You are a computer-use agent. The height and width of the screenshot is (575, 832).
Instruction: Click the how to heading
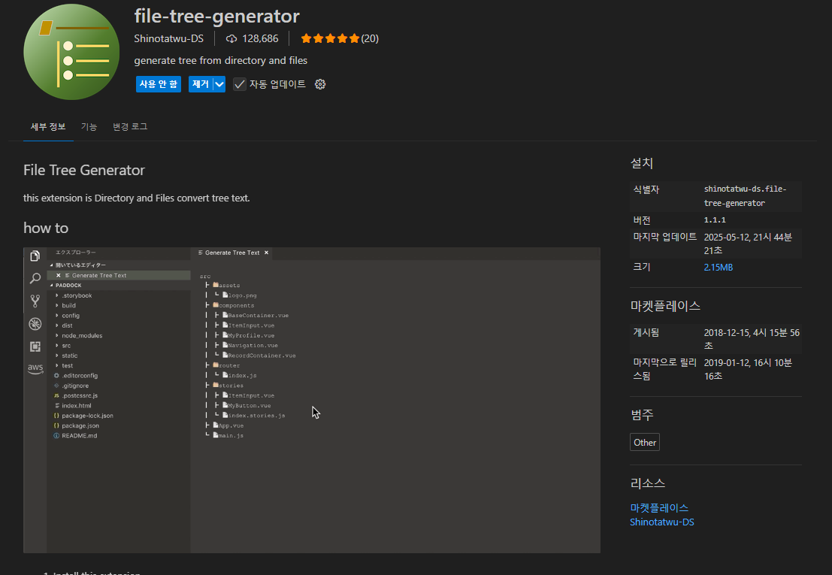coord(46,228)
